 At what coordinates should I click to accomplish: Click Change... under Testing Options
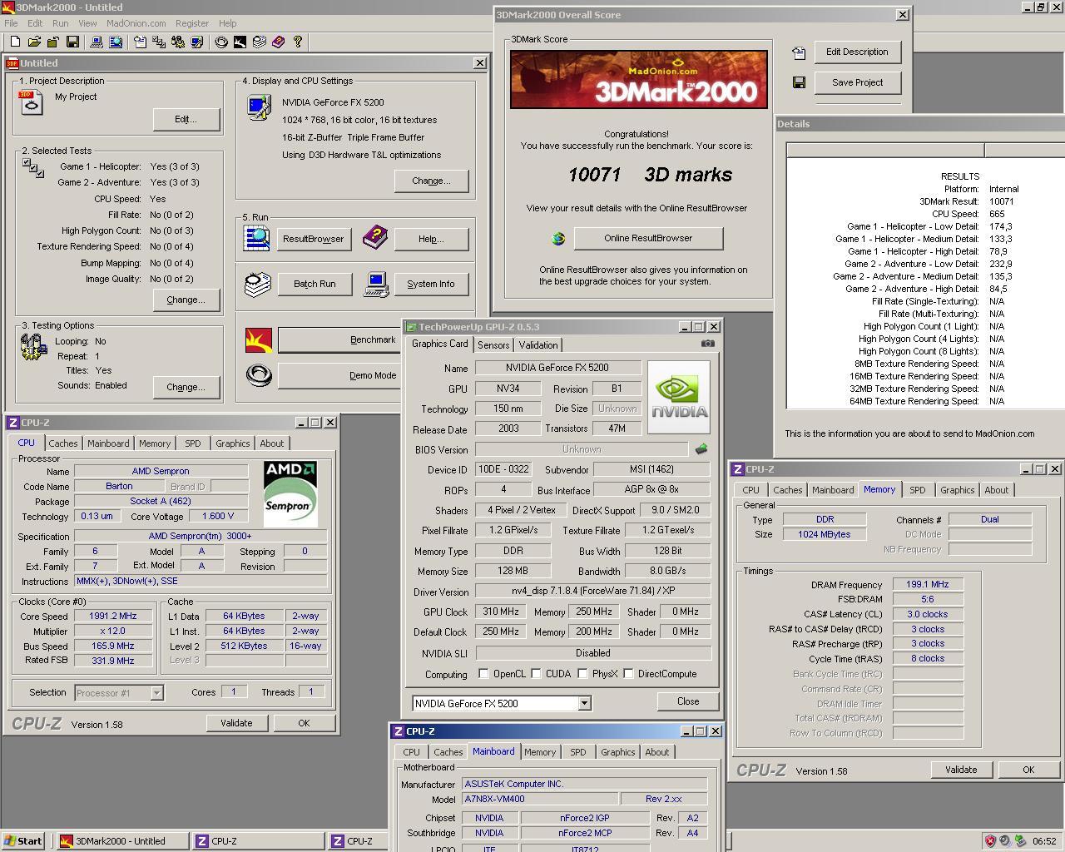point(186,387)
